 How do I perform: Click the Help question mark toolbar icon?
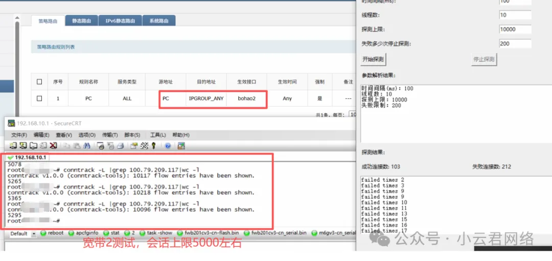168,146
